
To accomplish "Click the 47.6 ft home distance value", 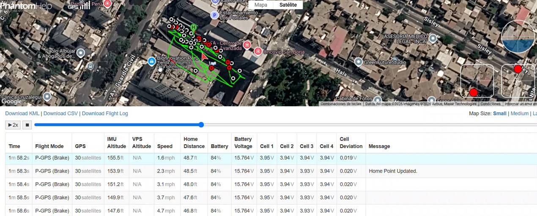I will click(x=190, y=197).
